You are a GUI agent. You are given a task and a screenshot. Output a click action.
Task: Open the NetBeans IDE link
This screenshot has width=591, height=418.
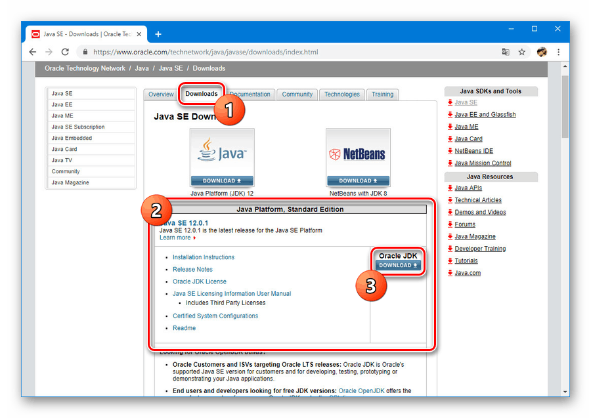point(473,151)
